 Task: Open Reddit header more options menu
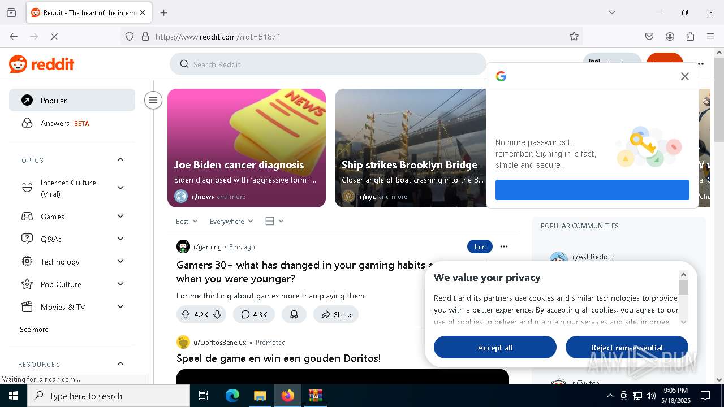pos(701,64)
